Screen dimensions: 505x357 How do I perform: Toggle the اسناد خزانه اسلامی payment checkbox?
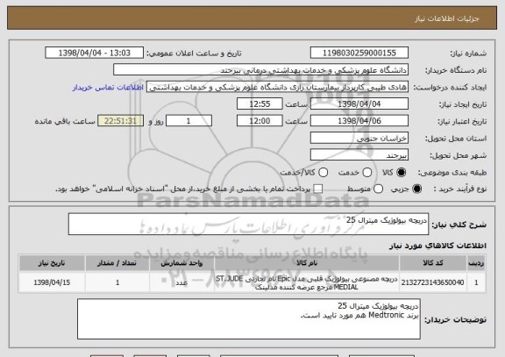[x=318, y=189]
